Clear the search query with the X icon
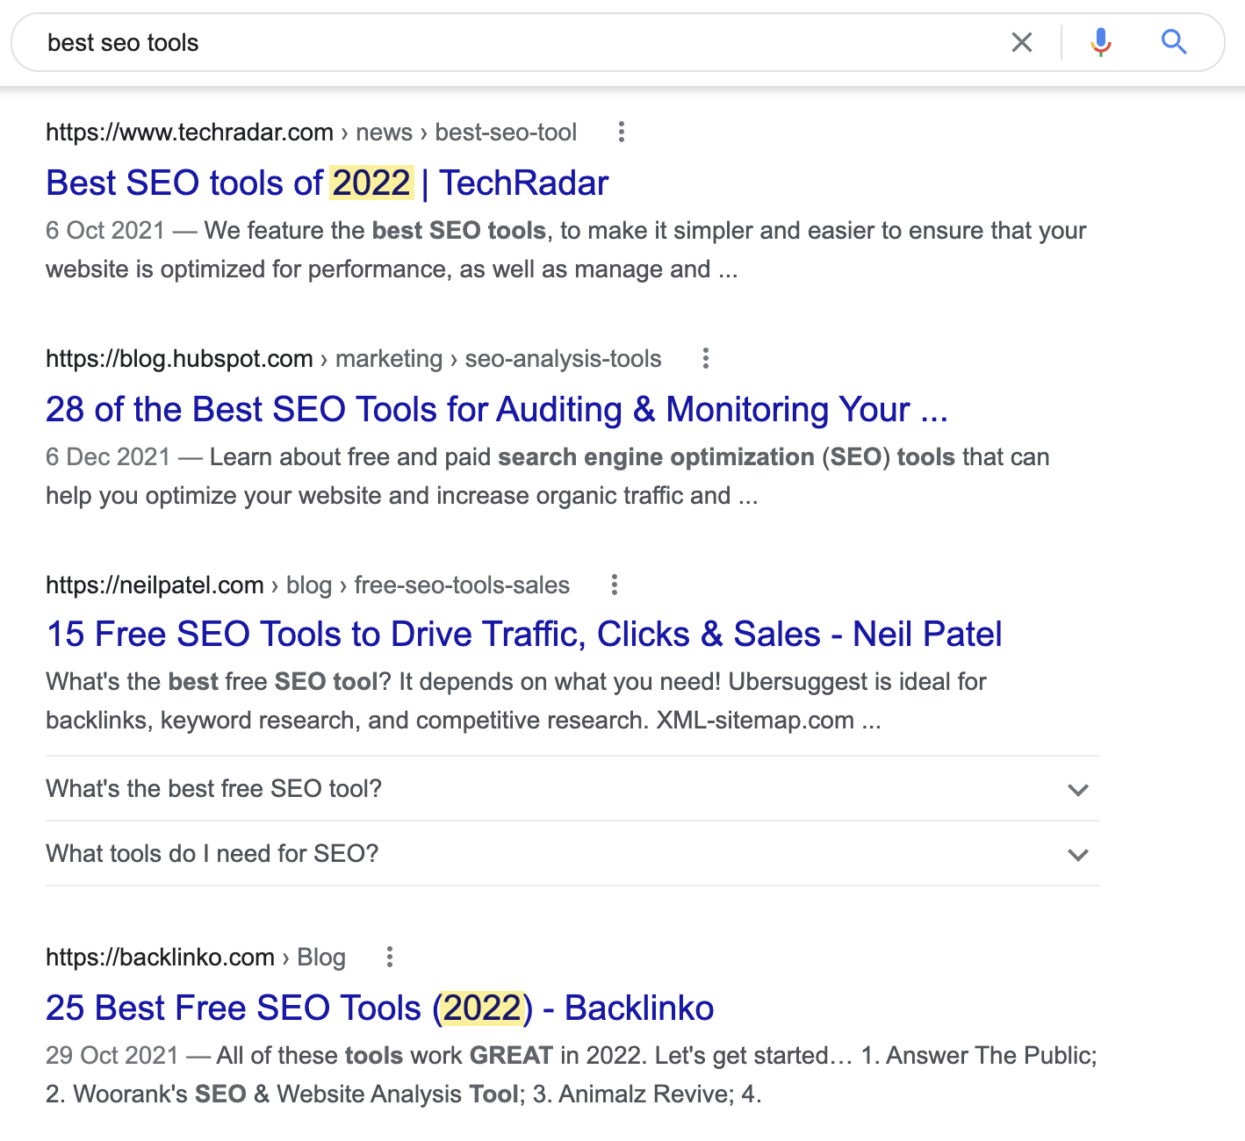Image resolution: width=1245 pixels, height=1141 pixels. (x=1021, y=41)
